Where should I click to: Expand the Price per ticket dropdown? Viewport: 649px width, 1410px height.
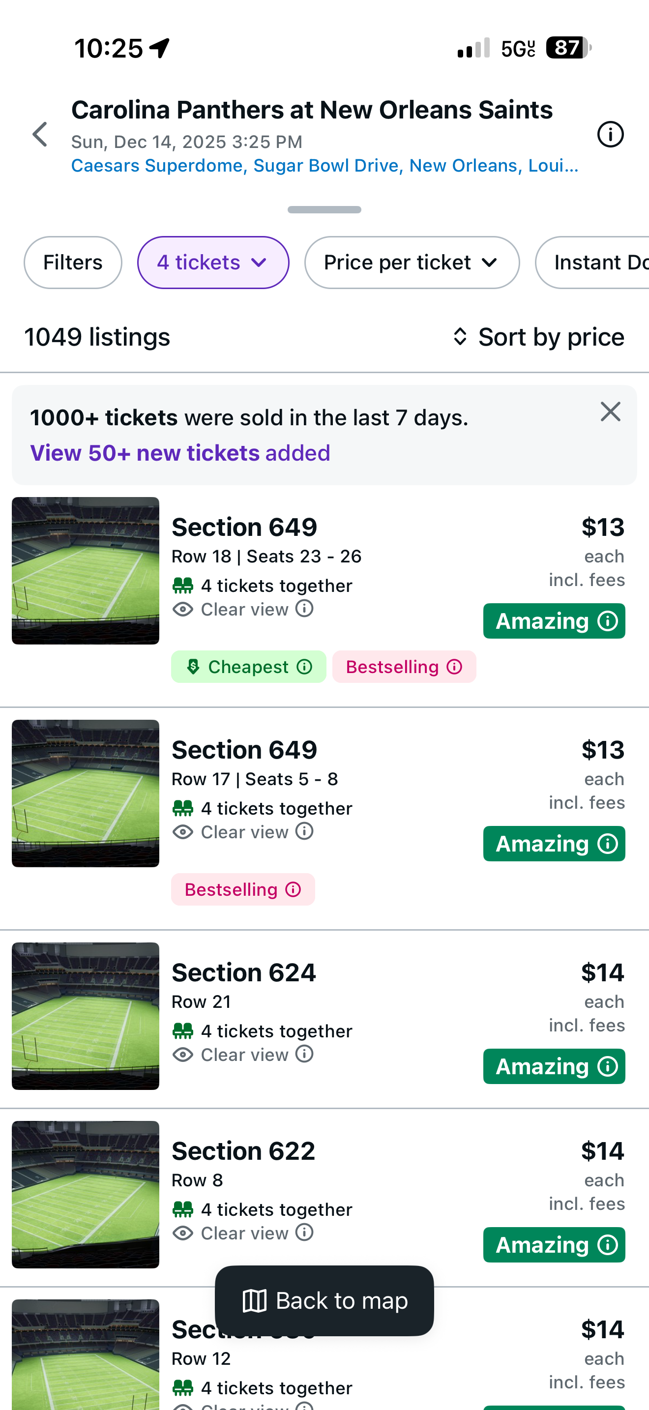(412, 263)
